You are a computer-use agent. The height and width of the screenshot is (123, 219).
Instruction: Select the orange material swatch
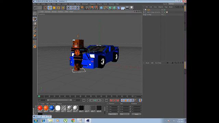(x=46, y=108)
